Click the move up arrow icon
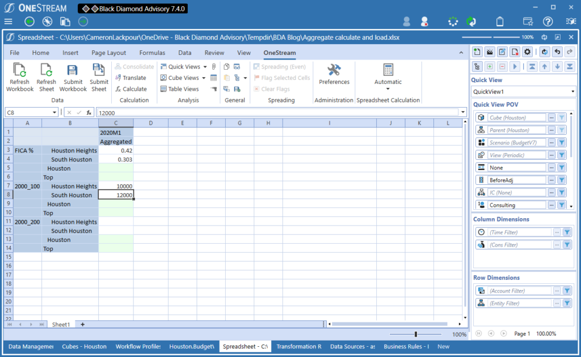This screenshot has height=357, width=581. 545,67
